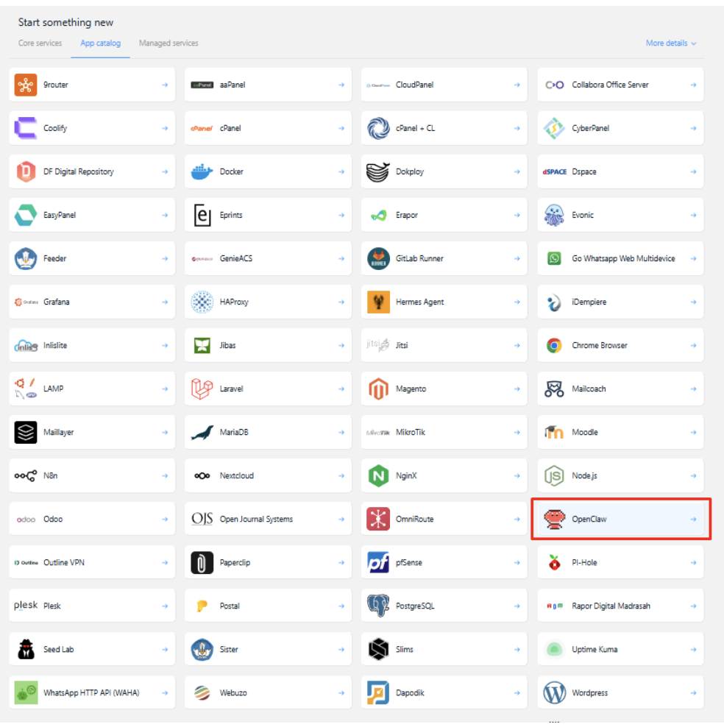Click the Wordpress W logo icon

pyautogui.click(x=554, y=693)
